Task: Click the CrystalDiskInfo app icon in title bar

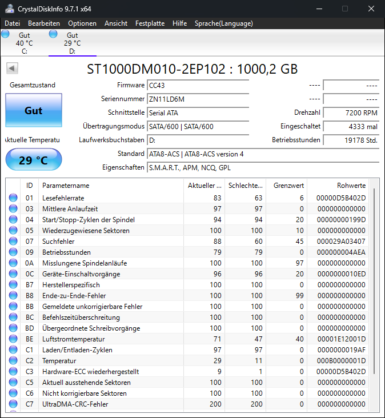Action: (x=10, y=9)
